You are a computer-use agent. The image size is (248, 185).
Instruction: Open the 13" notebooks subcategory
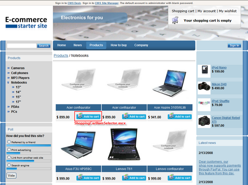[19, 87]
